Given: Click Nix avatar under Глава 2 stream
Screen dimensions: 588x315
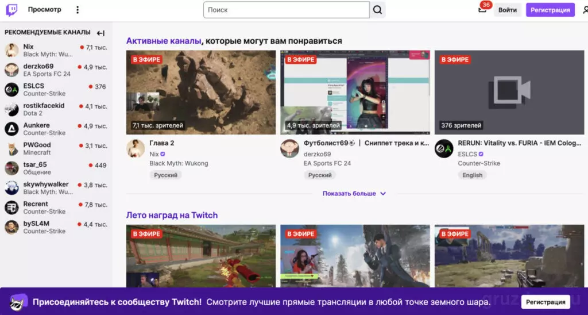Looking at the screenshot, I should tap(136, 149).
